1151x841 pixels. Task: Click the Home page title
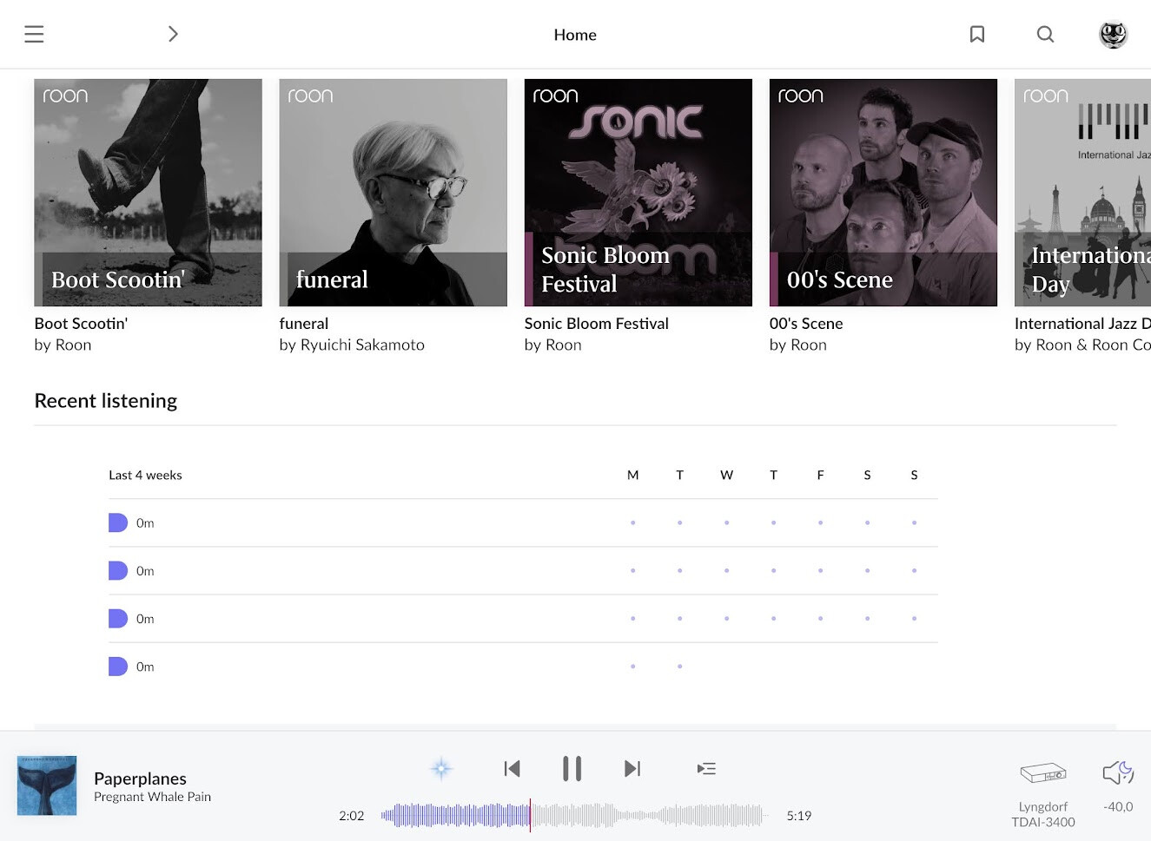[575, 35]
